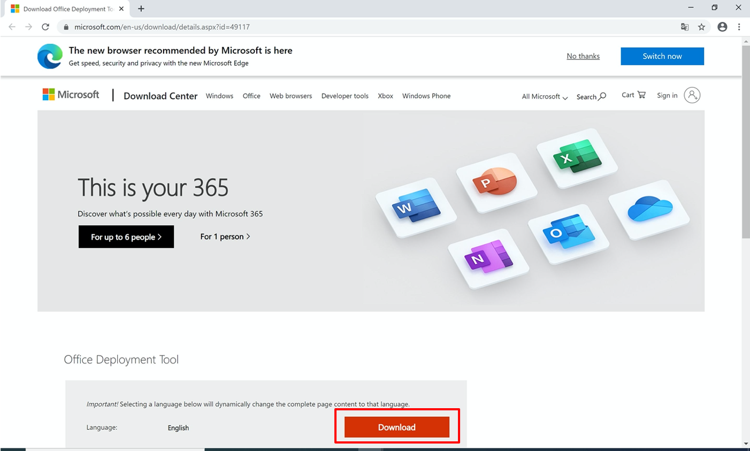
Task: Open the translate page icon
Action: (x=685, y=27)
